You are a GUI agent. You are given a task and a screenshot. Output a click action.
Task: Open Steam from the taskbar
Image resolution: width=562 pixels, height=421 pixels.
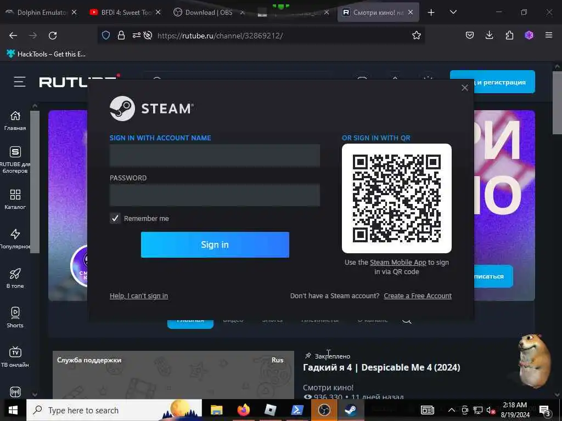351,410
